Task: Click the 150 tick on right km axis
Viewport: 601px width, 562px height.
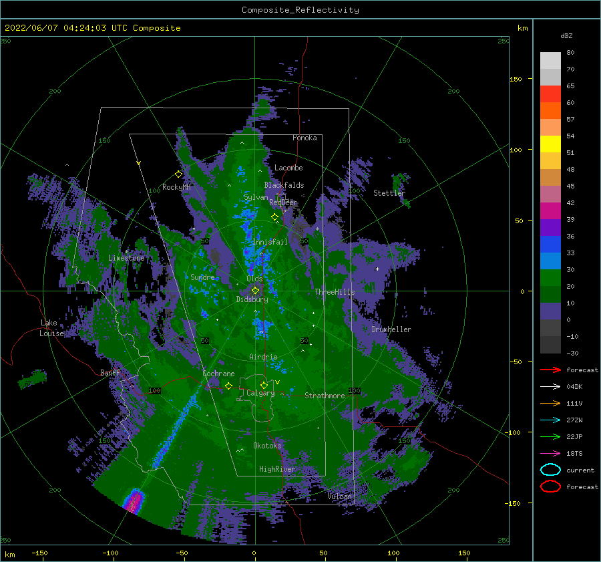Action: pyautogui.click(x=516, y=79)
